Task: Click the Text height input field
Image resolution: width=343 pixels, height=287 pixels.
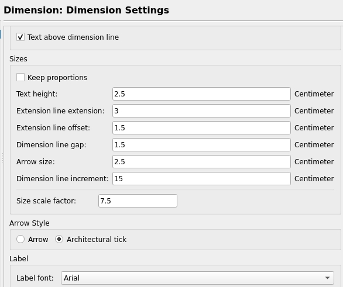Action: [201, 94]
